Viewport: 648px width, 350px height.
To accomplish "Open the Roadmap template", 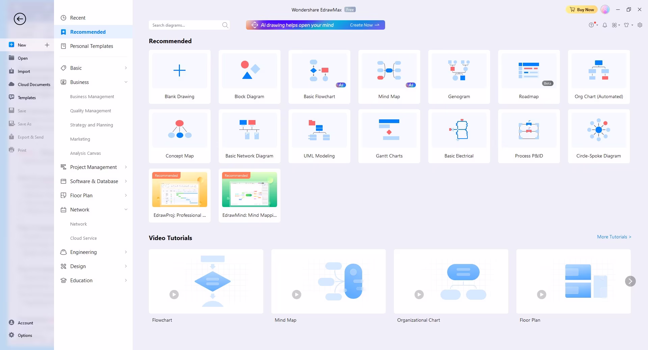I will point(529,77).
